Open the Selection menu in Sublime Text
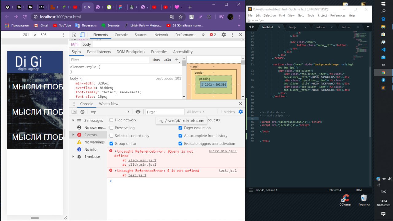The width and height of the screenshot is (393, 221). click(270, 15)
